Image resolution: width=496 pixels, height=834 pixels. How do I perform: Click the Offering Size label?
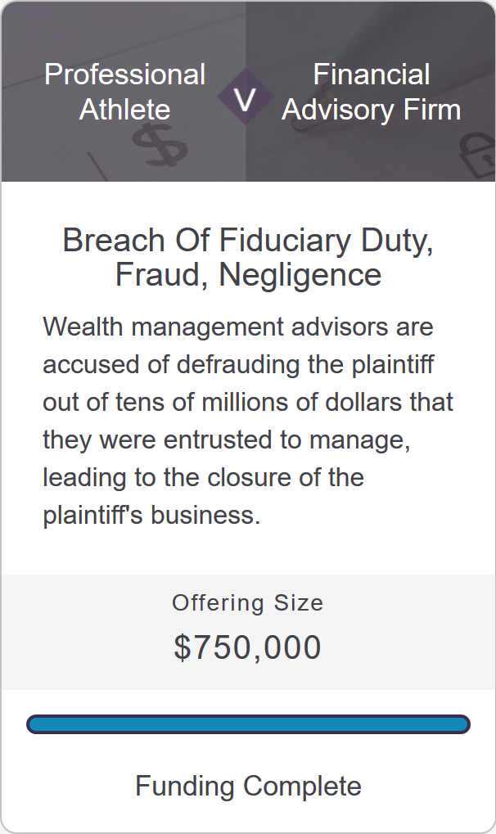247,602
